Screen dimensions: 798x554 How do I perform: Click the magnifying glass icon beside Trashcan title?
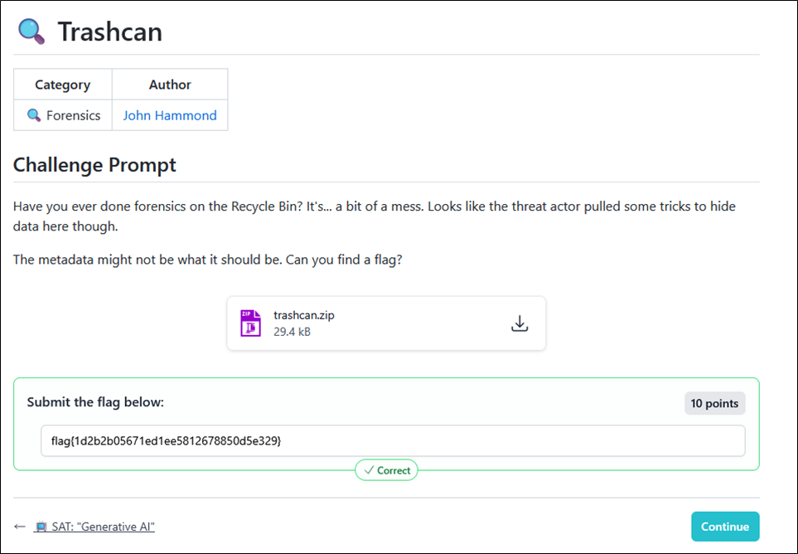click(x=31, y=32)
